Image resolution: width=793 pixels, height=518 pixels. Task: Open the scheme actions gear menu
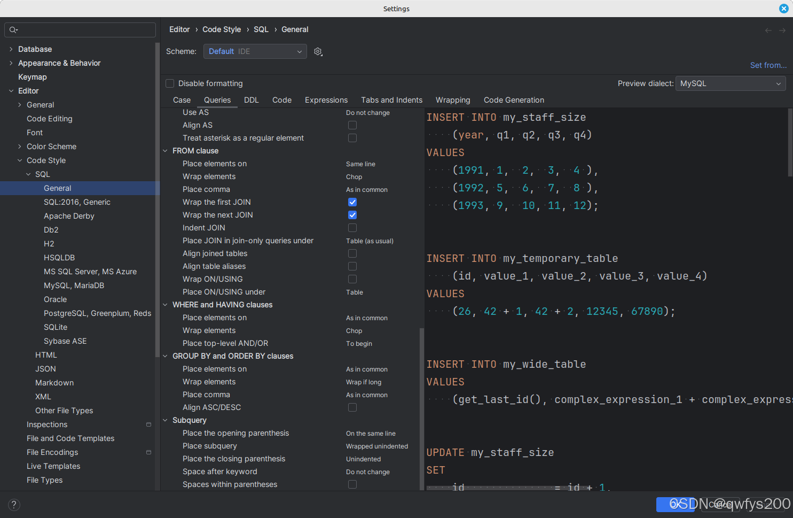click(x=318, y=51)
